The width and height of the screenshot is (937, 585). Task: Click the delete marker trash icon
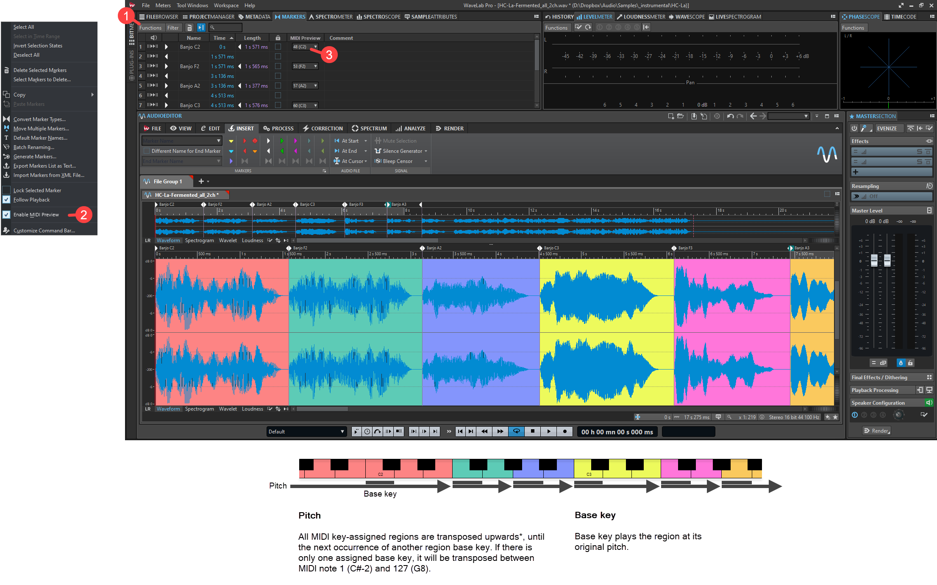pos(189,28)
